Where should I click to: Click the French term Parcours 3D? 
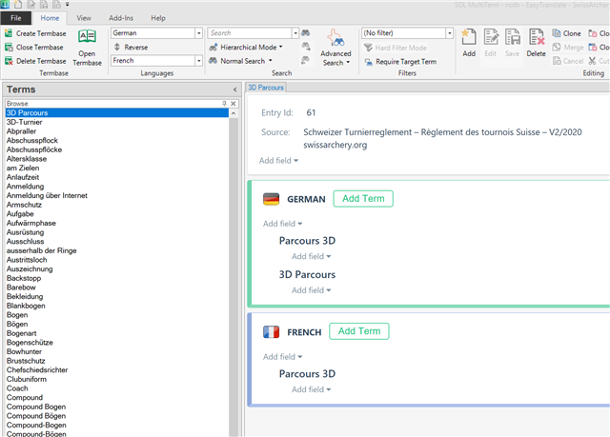point(307,374)
